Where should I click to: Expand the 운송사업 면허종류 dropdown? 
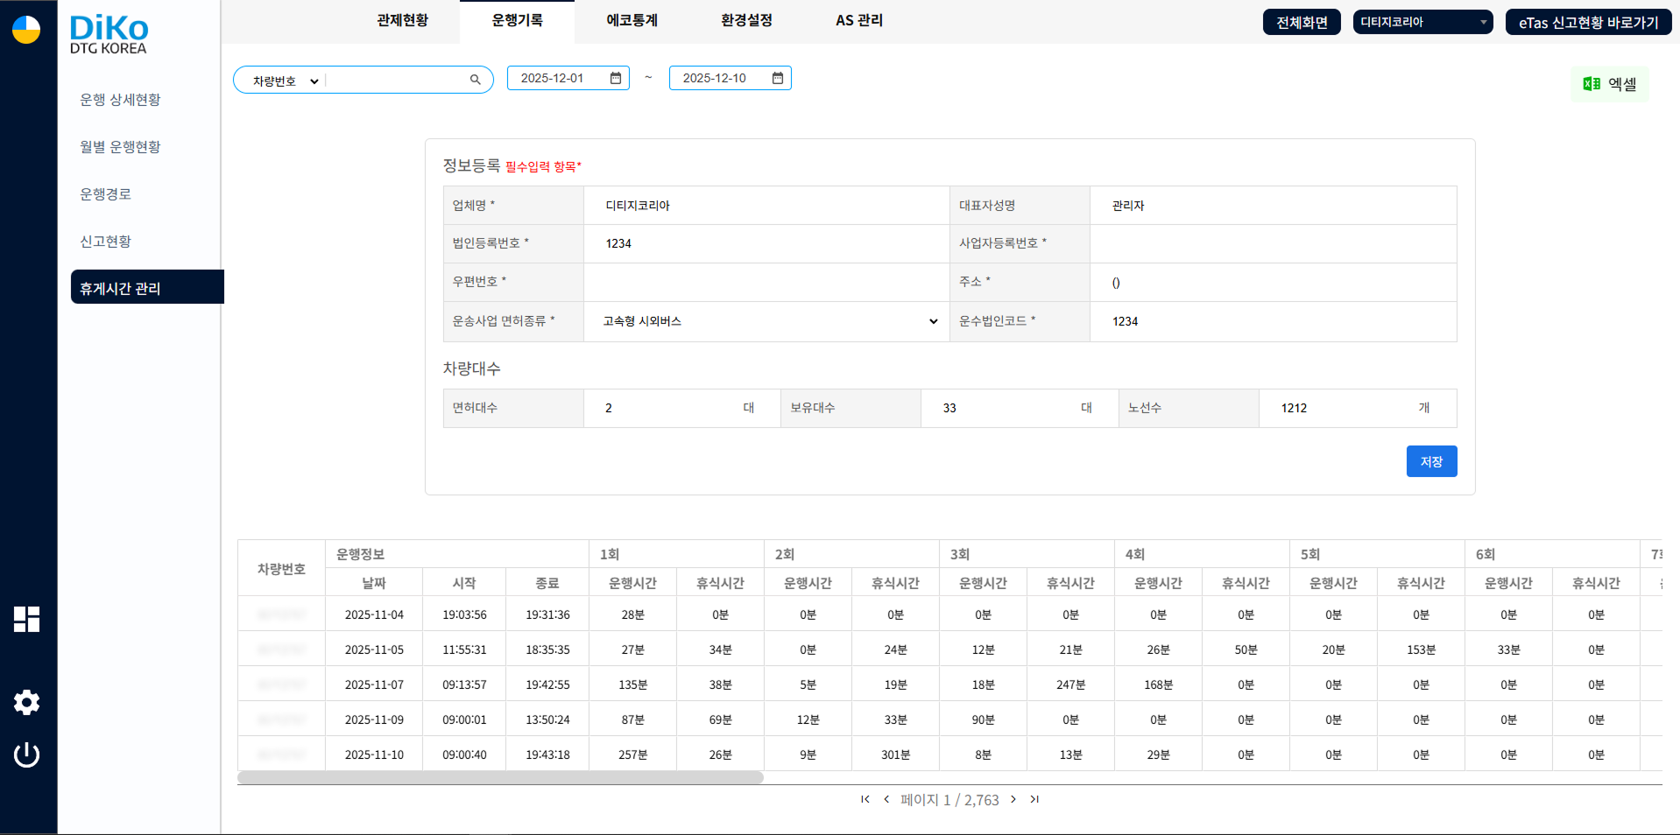point(766,321)
